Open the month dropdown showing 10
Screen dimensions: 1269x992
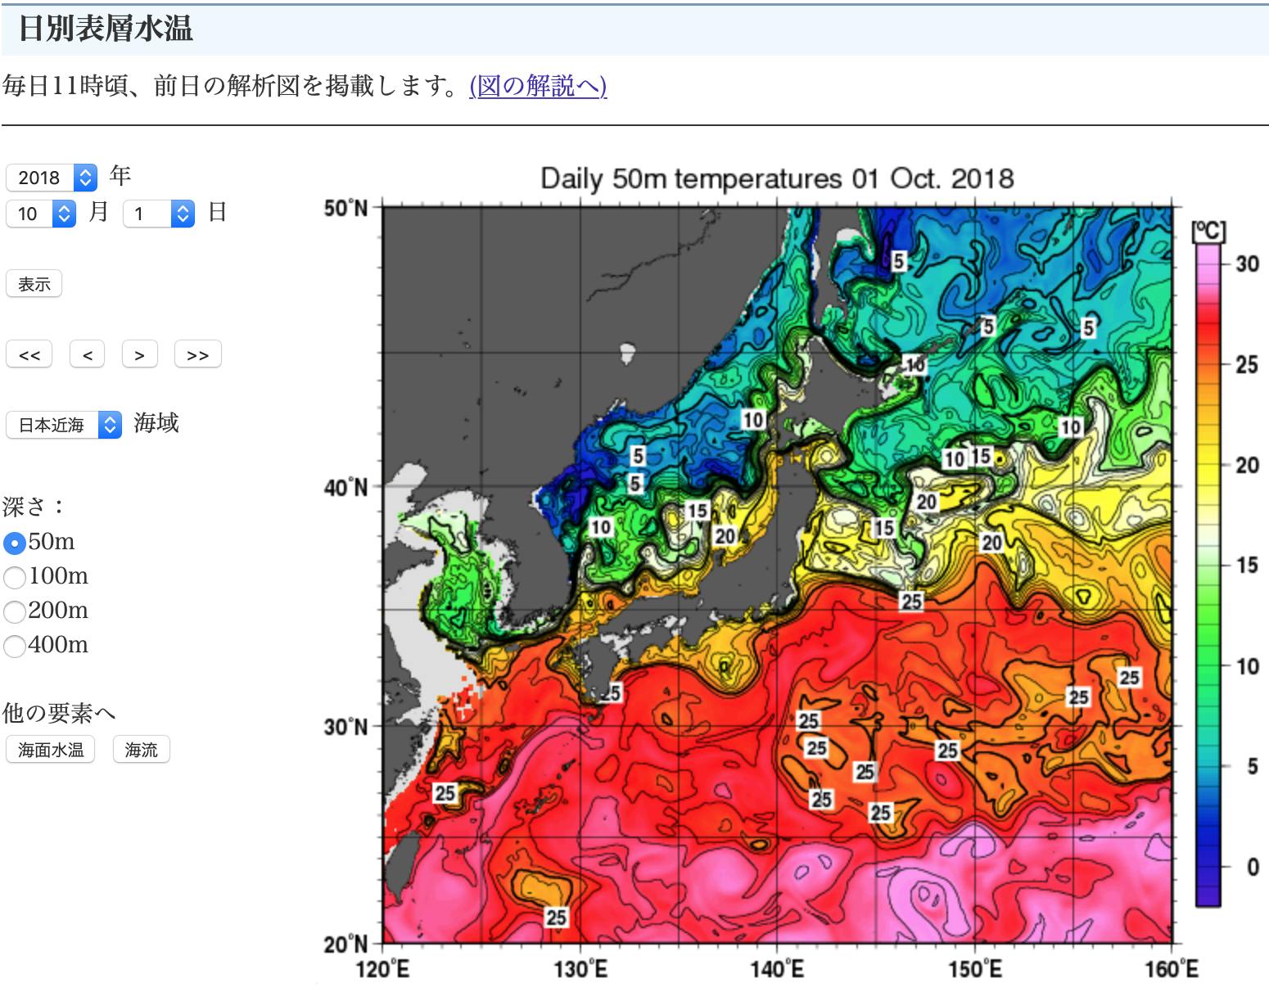41,214
